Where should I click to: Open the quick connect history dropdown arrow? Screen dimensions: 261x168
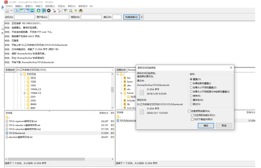point(142,17)
